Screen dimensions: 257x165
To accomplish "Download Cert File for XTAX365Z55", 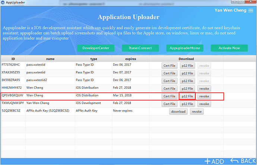I will (x=169, y=73).
